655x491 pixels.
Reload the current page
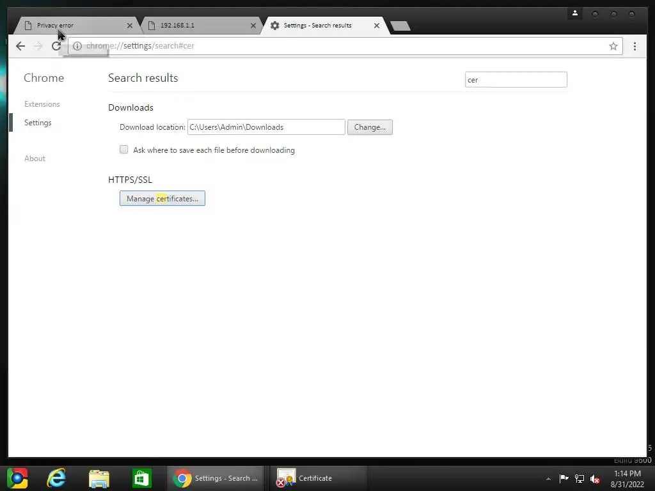(56, 46)
